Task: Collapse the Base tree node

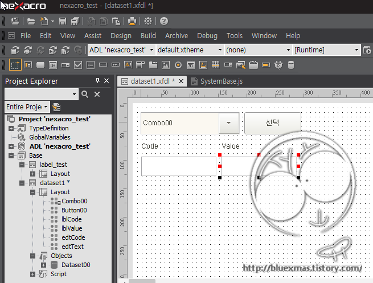Action: (11, 156)
